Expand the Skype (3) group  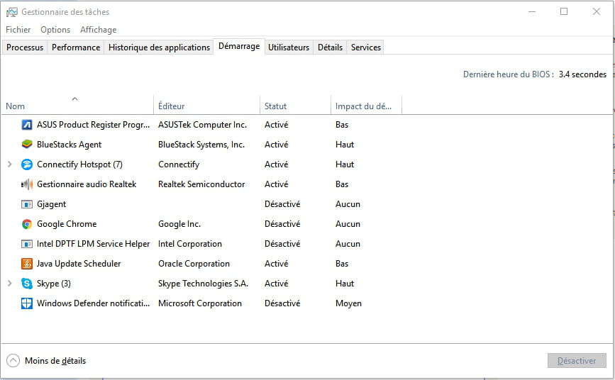click(10, 283)
